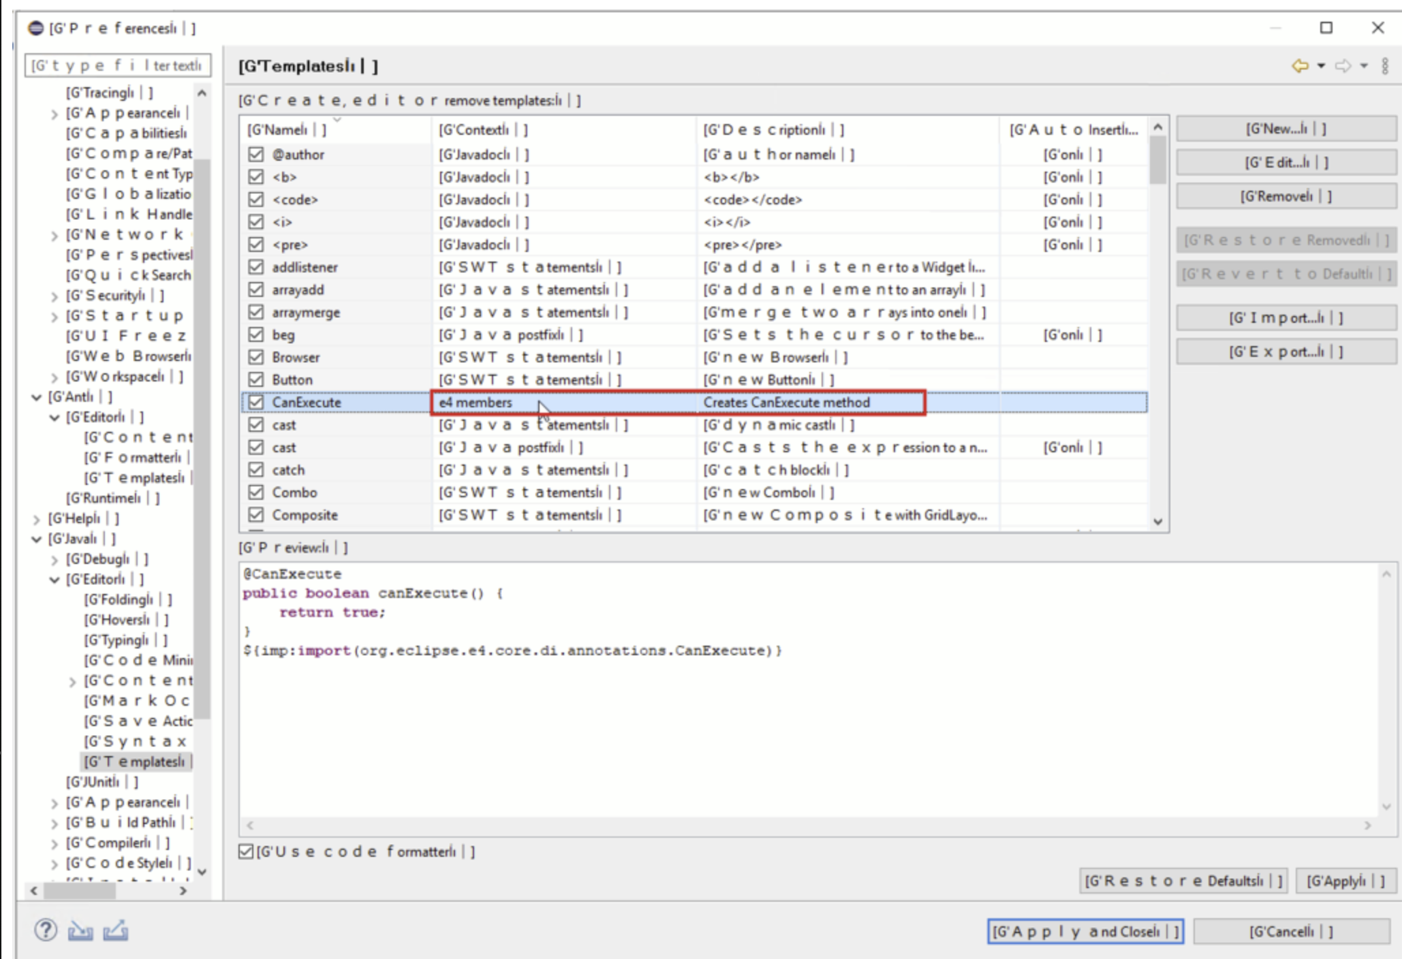Click the templates table scroll-down arrow

[1158, 522]
